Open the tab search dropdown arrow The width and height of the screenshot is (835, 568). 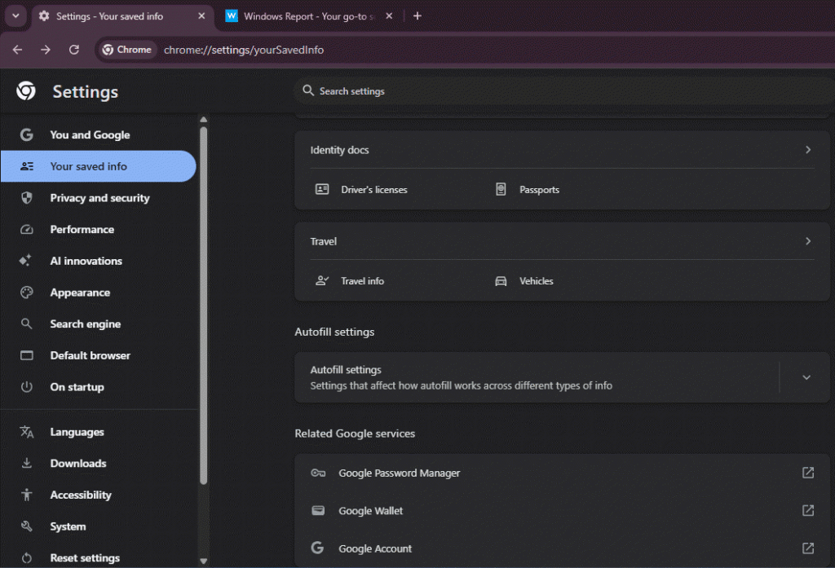[15, 16]
